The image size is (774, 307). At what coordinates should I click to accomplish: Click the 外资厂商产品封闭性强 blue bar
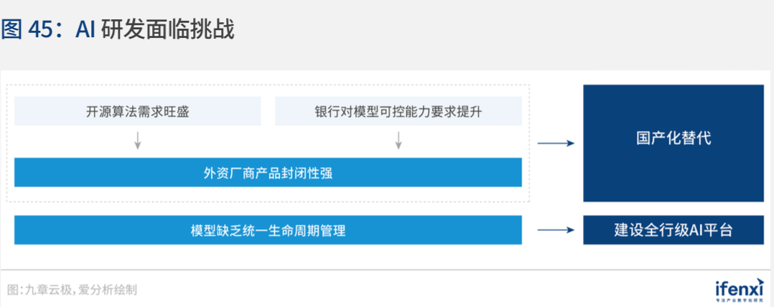pyautogui.click(x=268, y=172)
